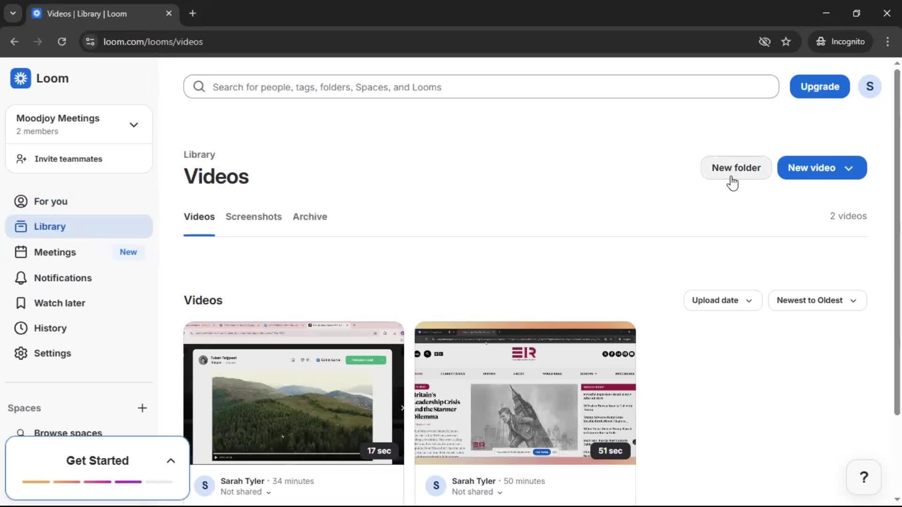Open Watch later via its bookmark icon
This screenshot has width=902, height=507.
click(x=21, y=303)
